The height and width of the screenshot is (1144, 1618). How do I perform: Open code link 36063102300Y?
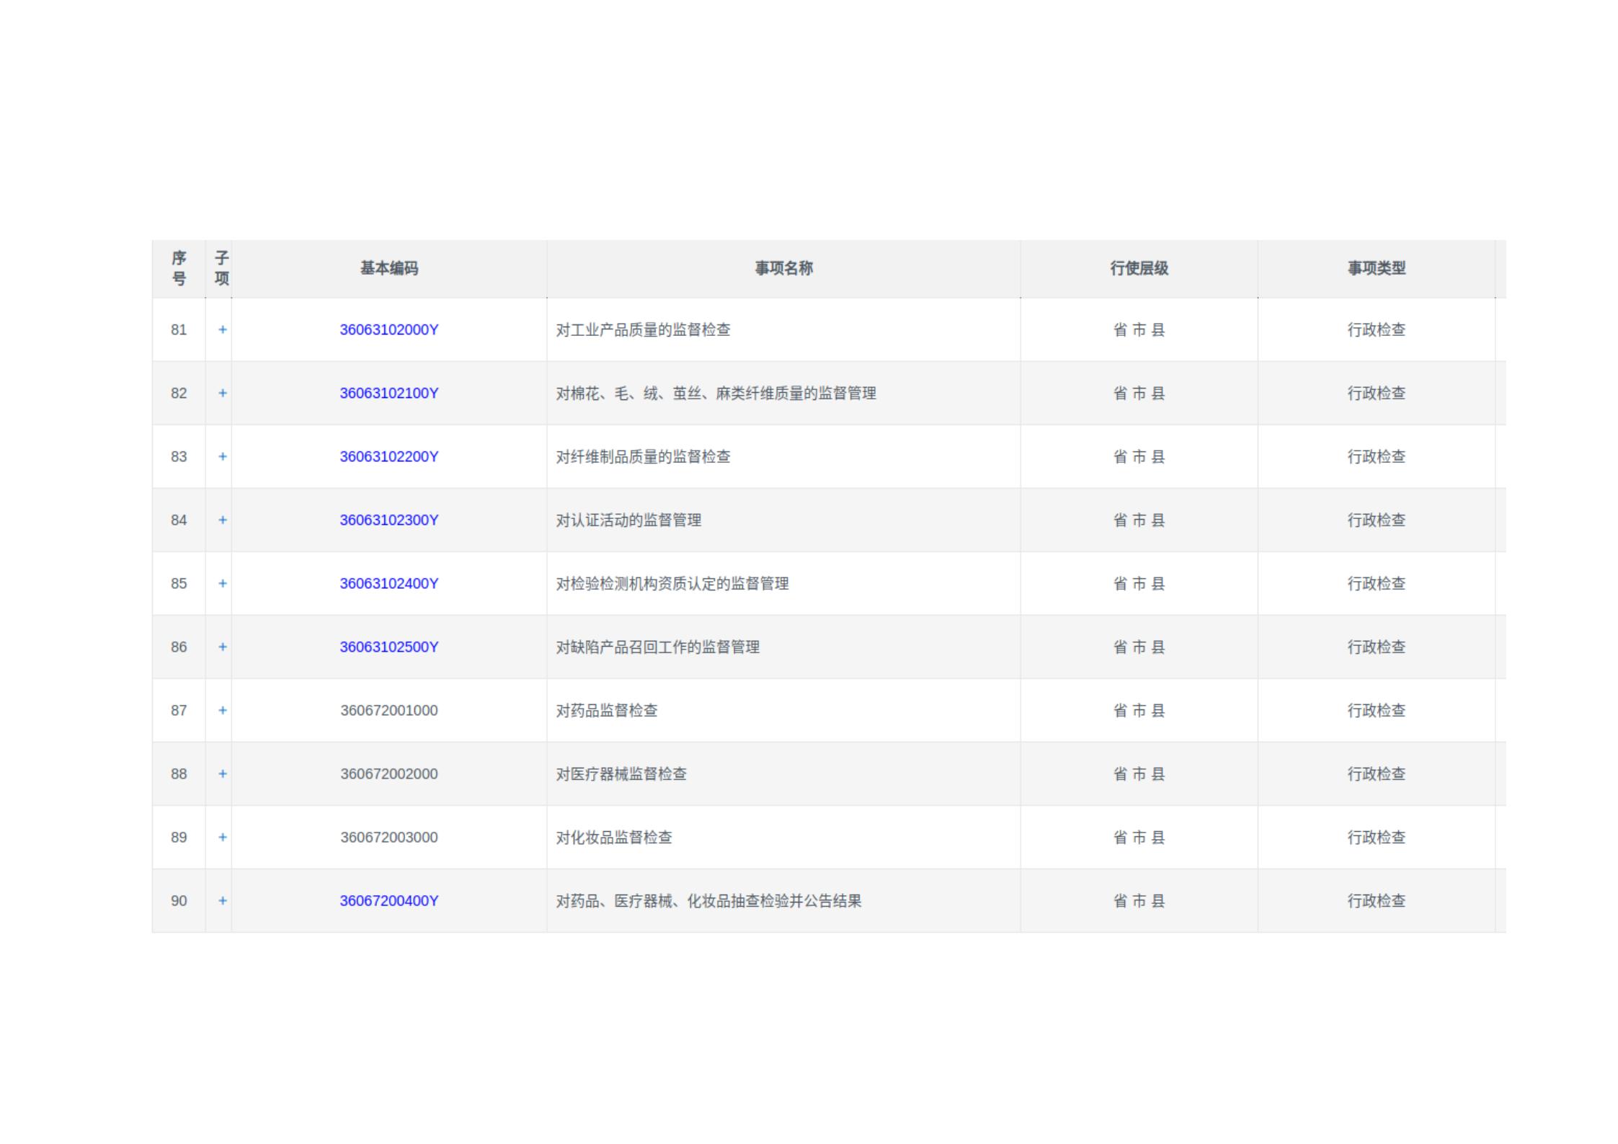click(388, 520)
